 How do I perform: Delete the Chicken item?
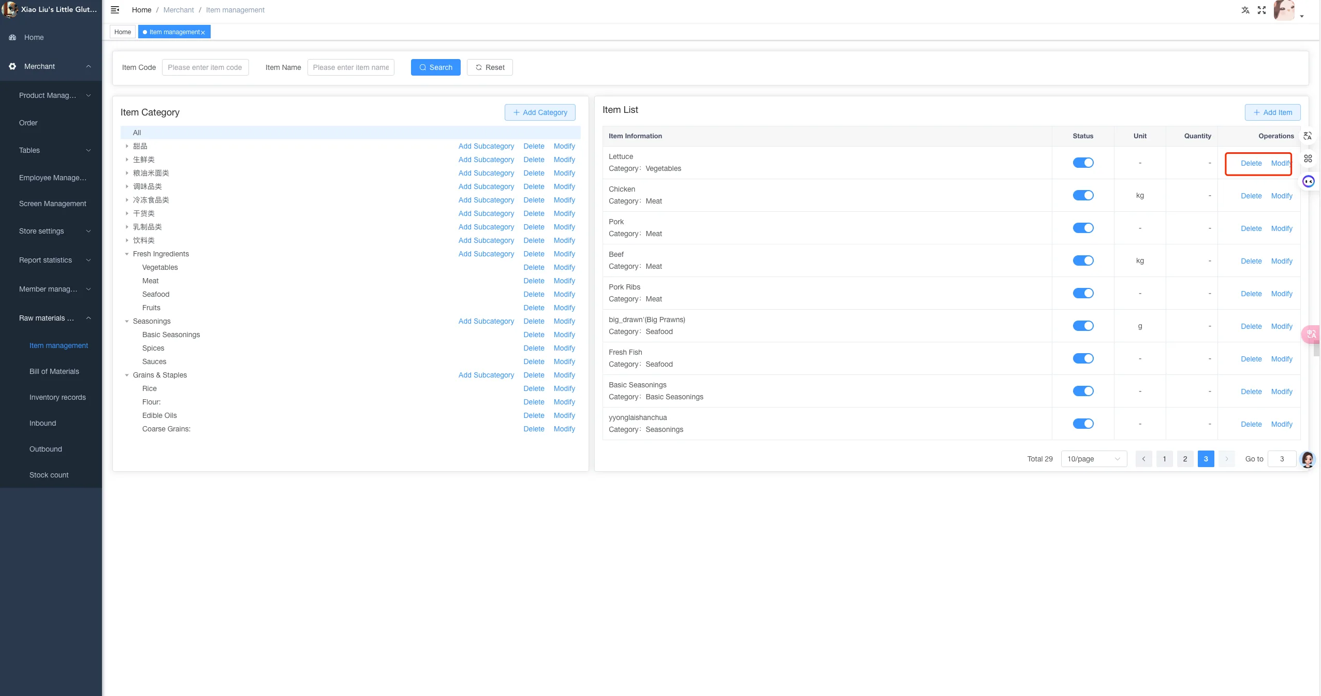(1251, 196)
